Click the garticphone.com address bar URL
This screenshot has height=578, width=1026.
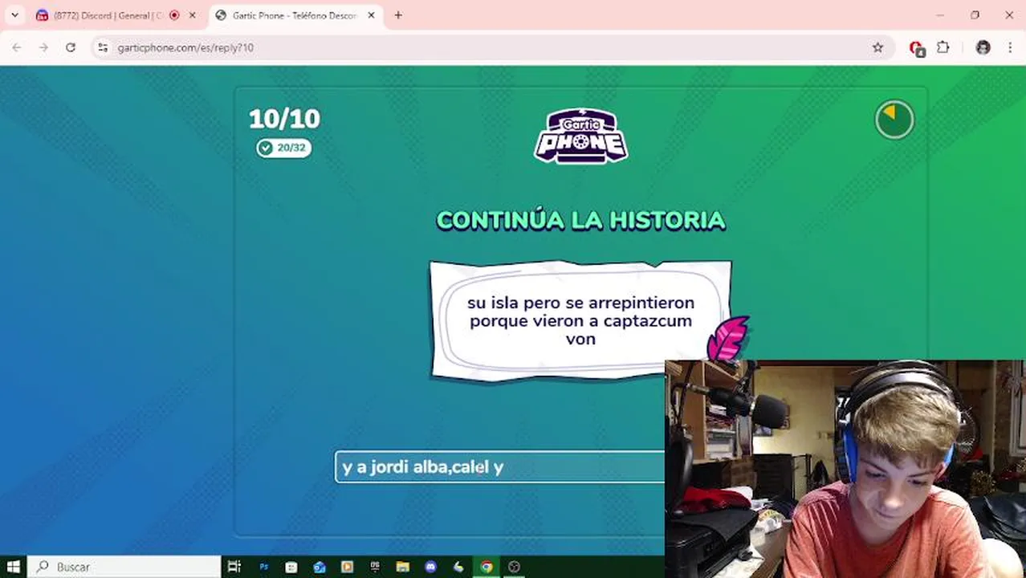185,47
